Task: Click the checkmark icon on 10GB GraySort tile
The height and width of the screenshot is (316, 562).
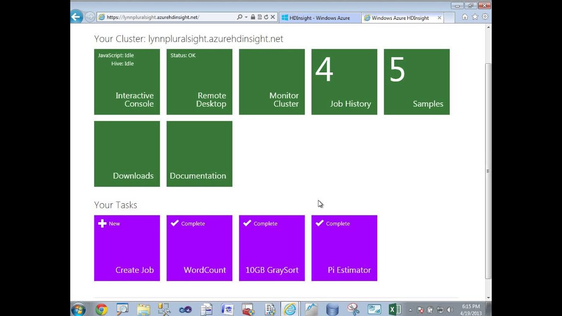Action: click(247, 223)
